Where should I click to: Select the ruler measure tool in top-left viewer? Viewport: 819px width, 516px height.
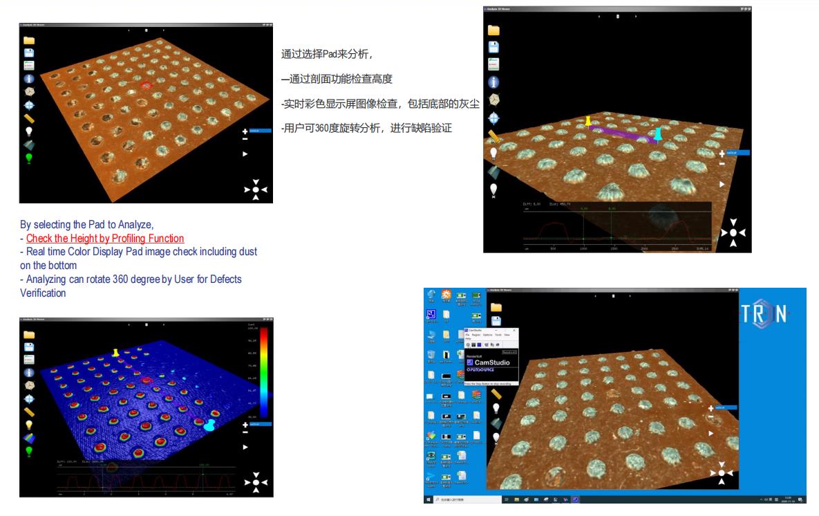(29, 118)
